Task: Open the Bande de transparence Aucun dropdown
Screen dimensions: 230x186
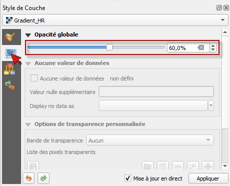Action: click(150, 140)
